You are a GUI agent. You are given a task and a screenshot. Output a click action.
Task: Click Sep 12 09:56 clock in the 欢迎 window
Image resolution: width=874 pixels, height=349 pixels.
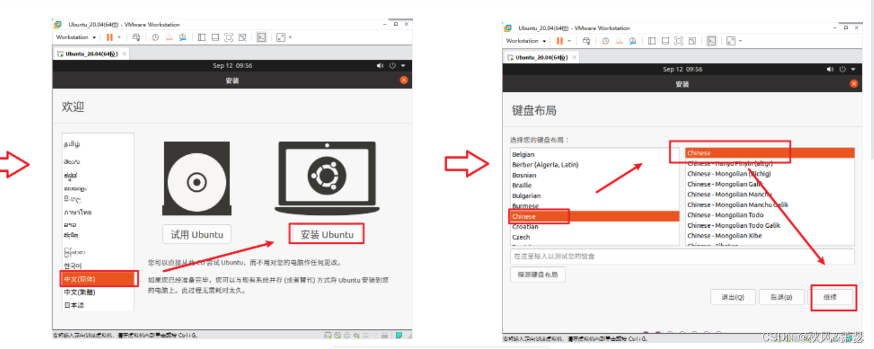click(232, 65)
